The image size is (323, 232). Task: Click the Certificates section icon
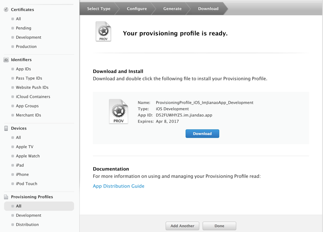tap(6, 9)
